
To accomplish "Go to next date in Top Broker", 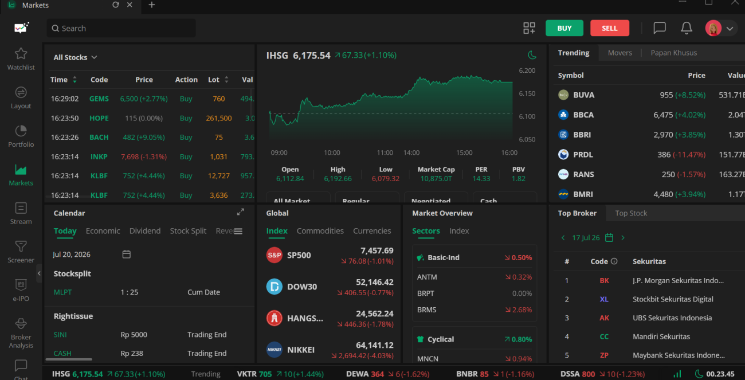I will pos(623,237).
